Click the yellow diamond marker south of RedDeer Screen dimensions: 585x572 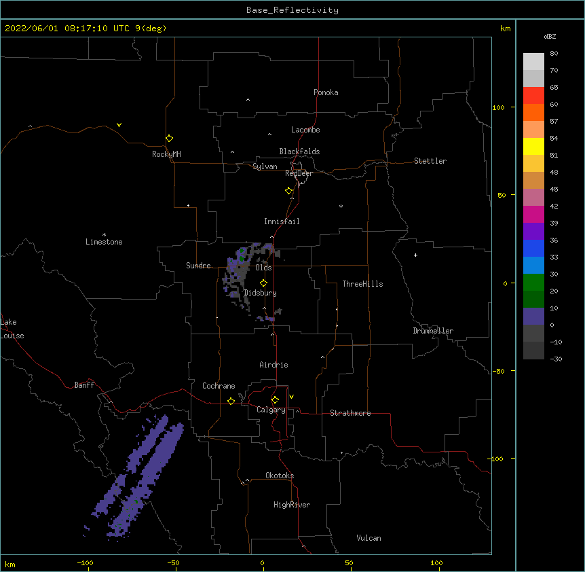288,191
